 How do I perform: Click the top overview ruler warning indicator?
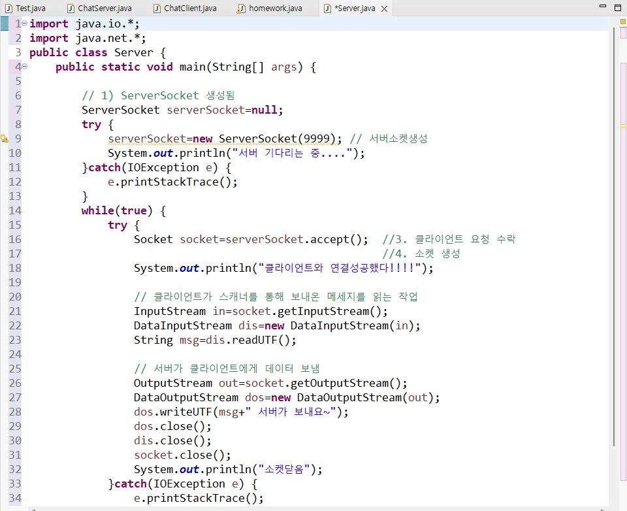[x=623, y=22]
